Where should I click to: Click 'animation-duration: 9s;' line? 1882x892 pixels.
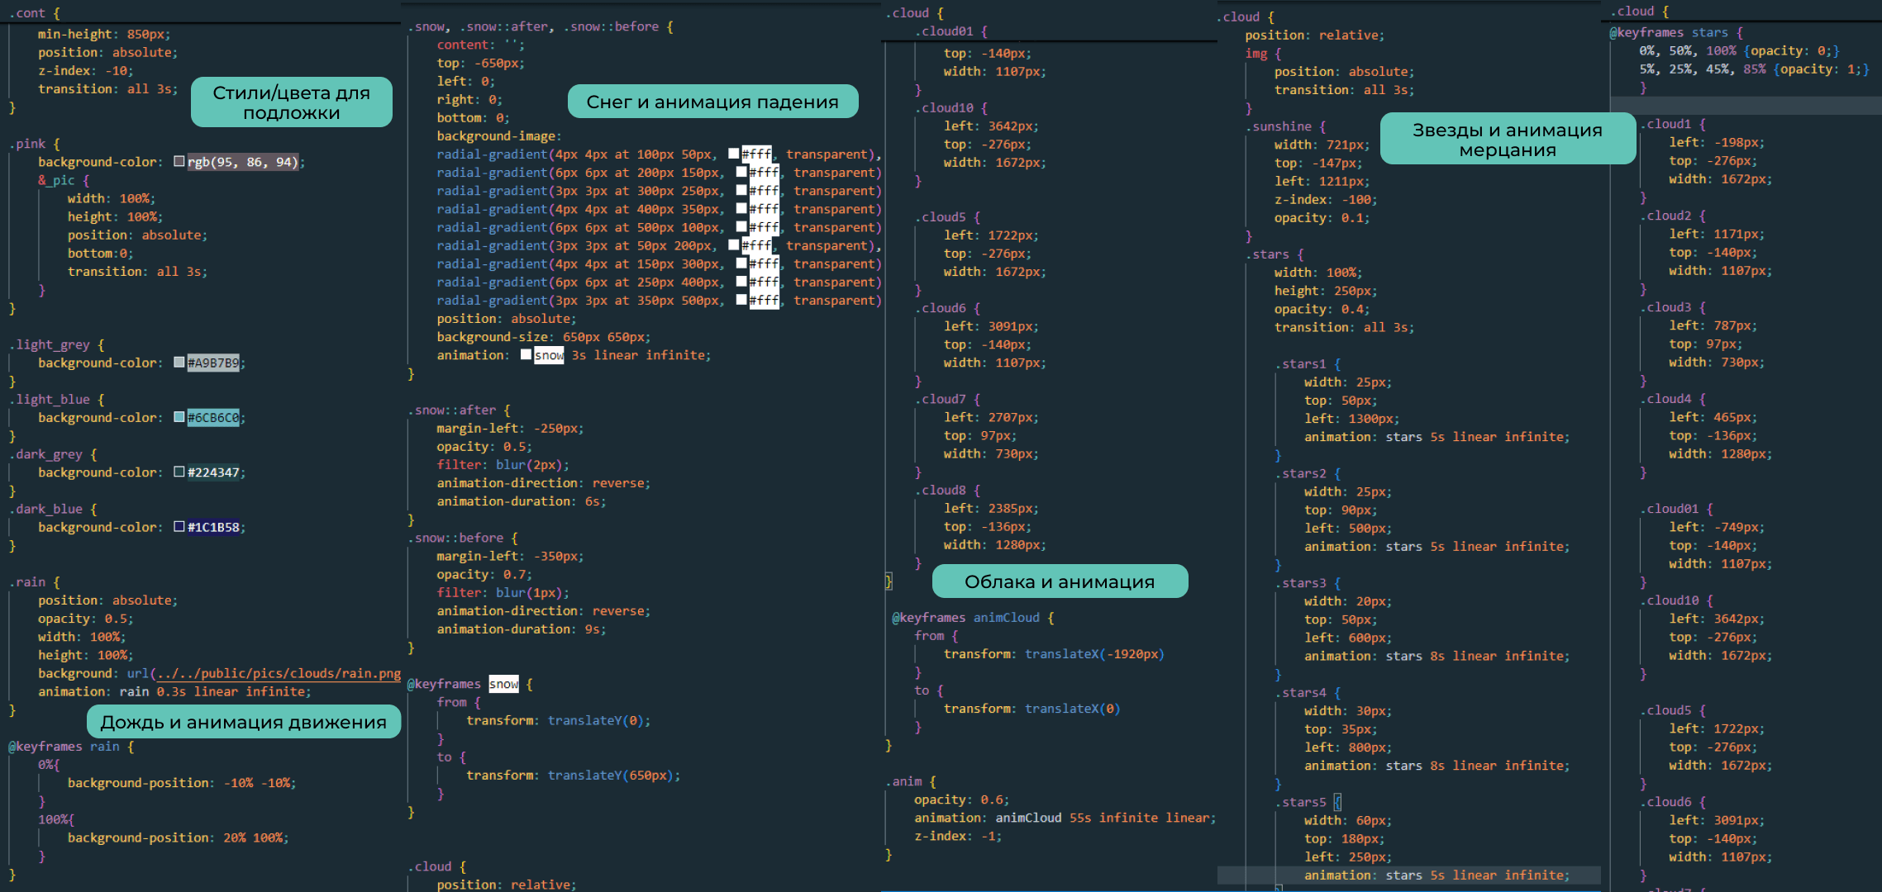coord(522,629)
